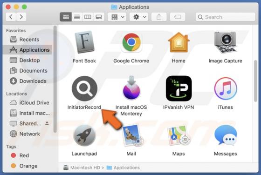The width and height of the screenshot is (261, 175).
Task: Click the main file area scrollbar
Action: pos(256,81)
